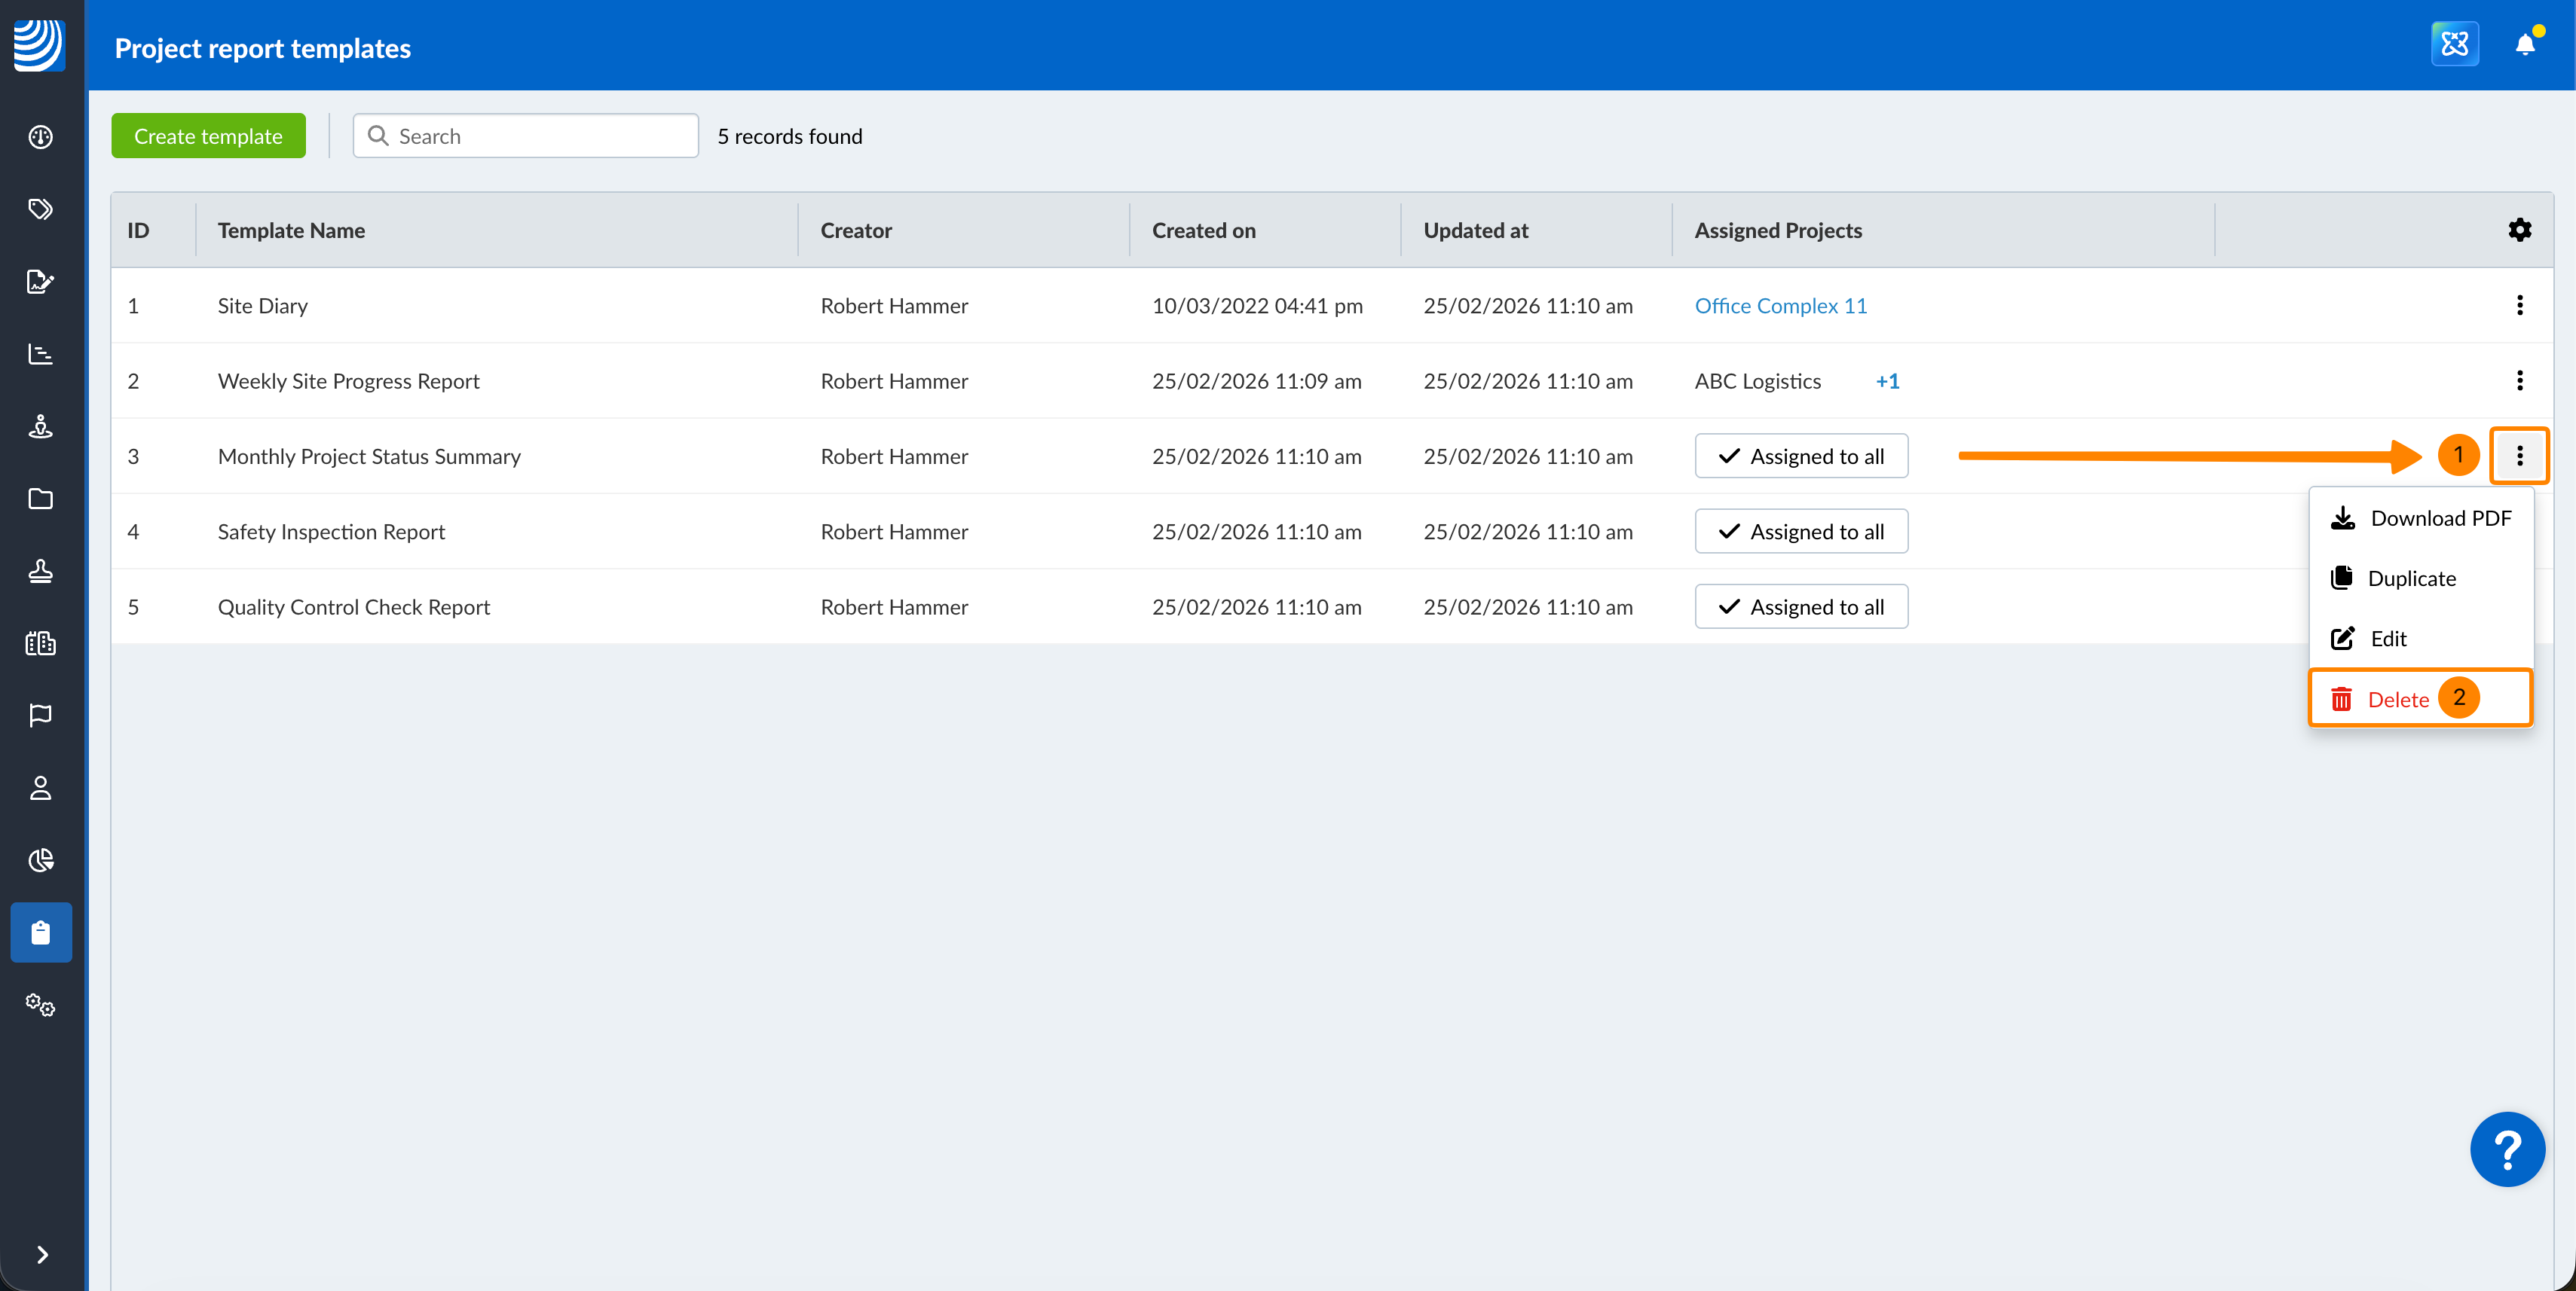Screen dimensions: 2576x1291
Task: Click the pie chart sidebar icon
Action: coord(41,860)
